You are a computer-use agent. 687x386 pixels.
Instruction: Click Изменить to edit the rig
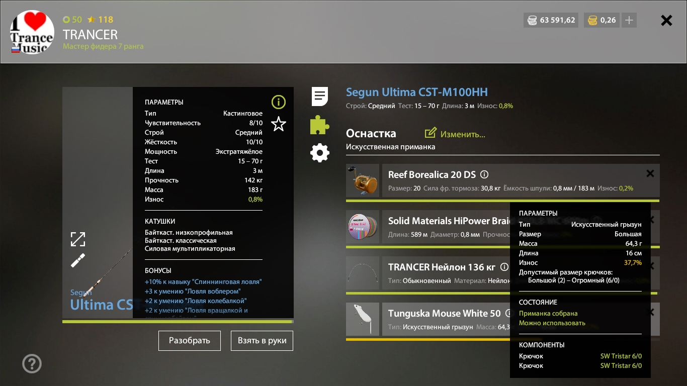click(x=455, y=134)
